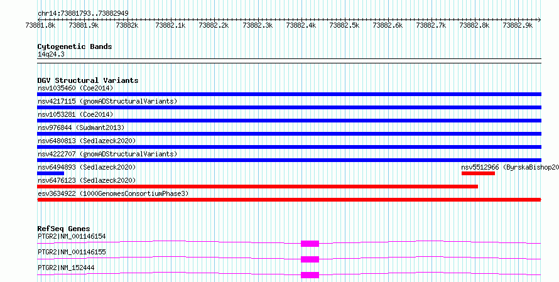Open PTGR2|NM_001146155 transcript label
Image resolution: width=559 pixels, height=282 pixels.
72,252
